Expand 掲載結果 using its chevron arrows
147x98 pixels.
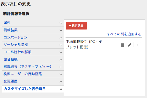click(x=61, y=31)
